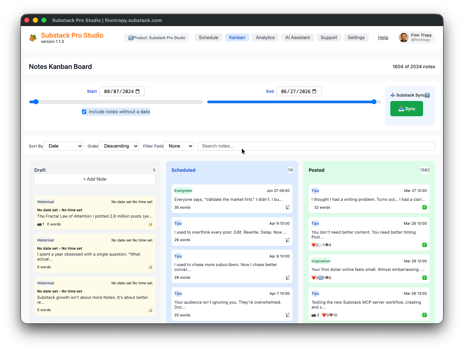Open the Settings tab
This screenshot has height=351, width=464.
[356, 38]
